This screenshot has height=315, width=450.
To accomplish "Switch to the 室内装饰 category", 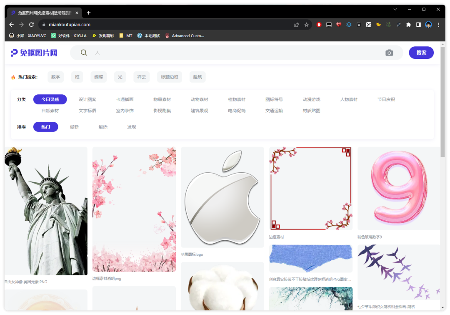I will tap(125, 111).
